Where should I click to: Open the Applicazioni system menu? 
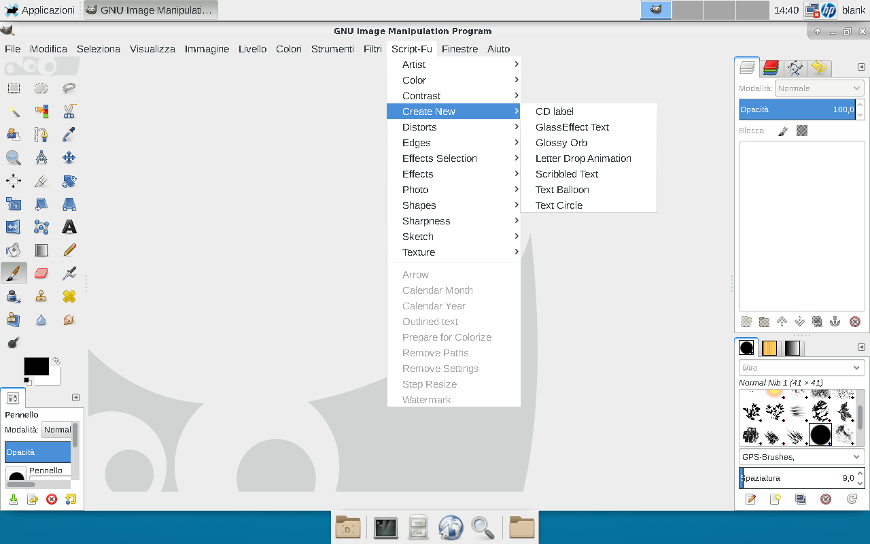(x=40, y=10)
